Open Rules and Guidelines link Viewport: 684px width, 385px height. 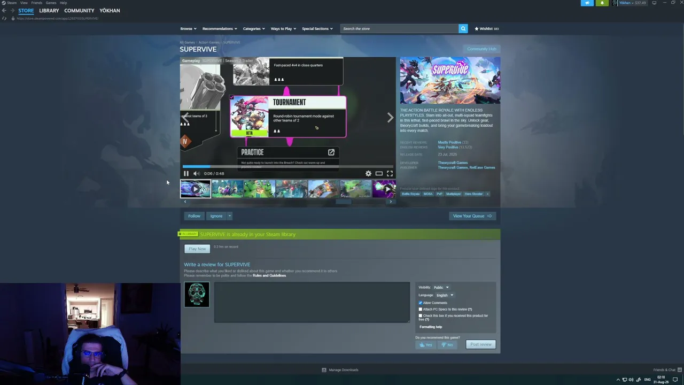click(269, 275)
